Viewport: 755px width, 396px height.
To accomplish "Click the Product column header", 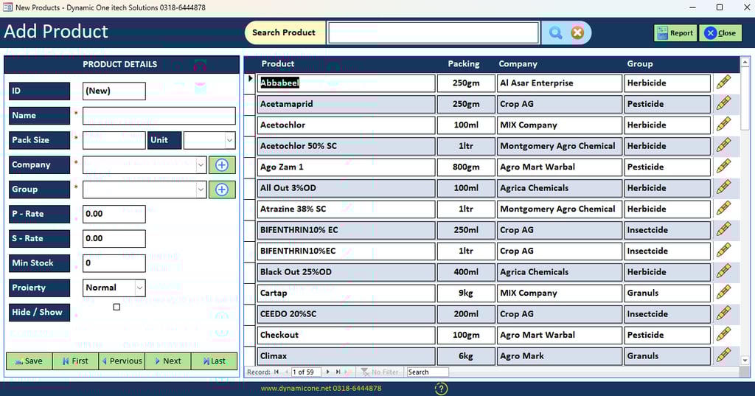I will (x=278, y=63).
